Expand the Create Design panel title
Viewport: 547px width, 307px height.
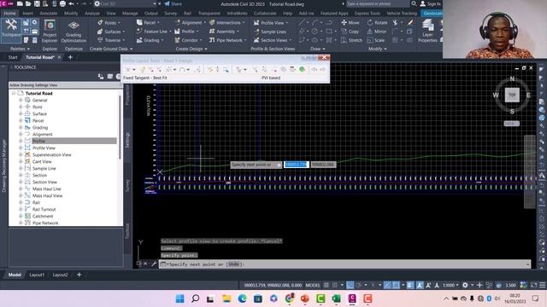click(191, 49)
